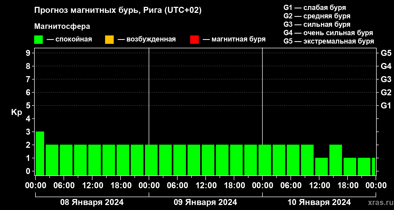
Task: Click the '08 Января 2024' date label
Action: (x=92, y=202)
